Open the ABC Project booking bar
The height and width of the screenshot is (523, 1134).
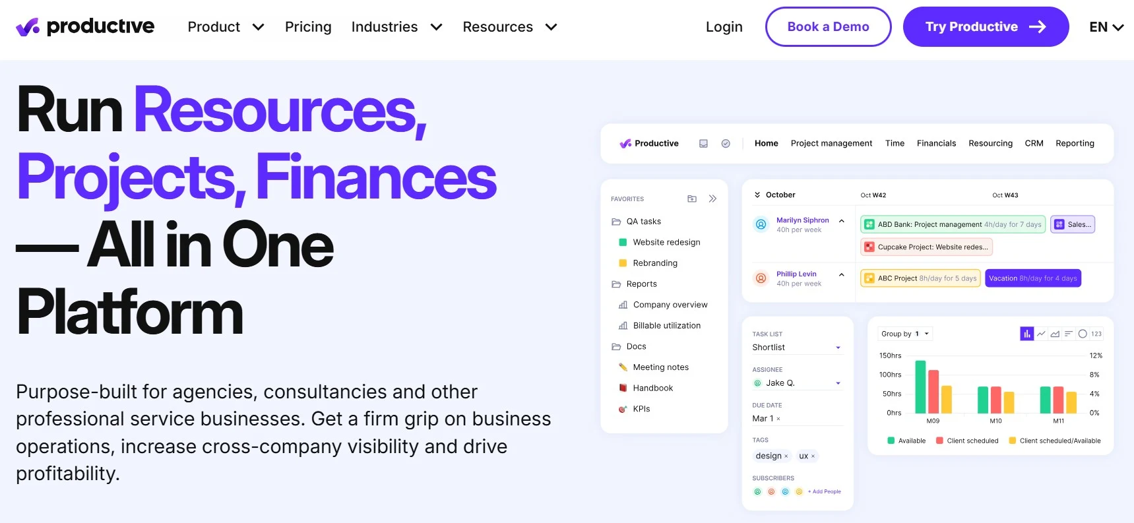tap(920, 278)
